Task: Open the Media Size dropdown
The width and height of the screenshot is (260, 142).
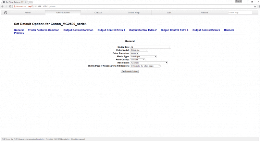Action: click(x=150, y=47)
